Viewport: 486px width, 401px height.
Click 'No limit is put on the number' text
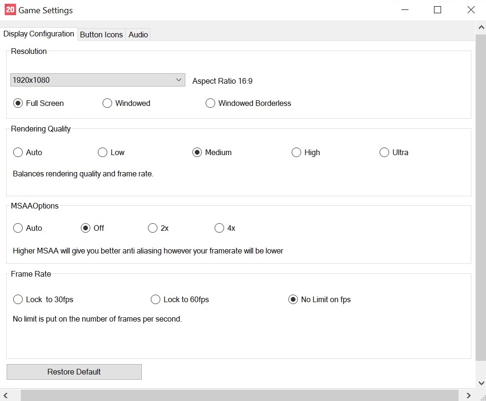click(x=97, y=319)
